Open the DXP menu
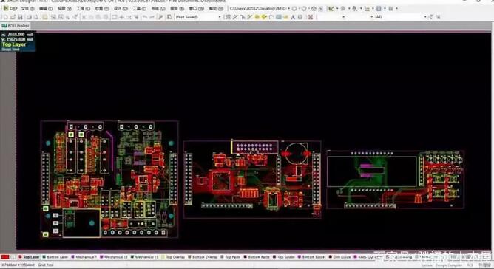 (x=10, y=9)
